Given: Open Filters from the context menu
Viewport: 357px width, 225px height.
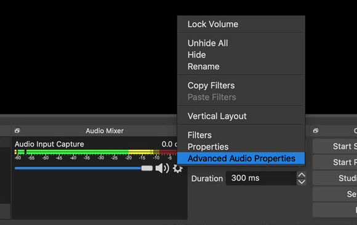Looking at the screenshot, I should [241, 135].
